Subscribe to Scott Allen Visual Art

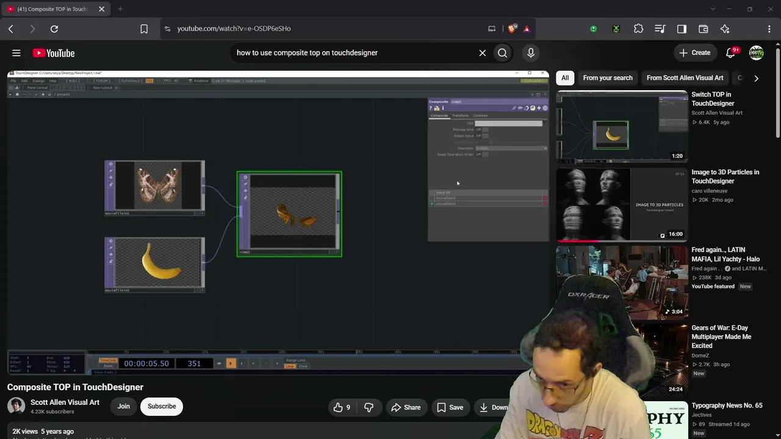[x=162, y=406]
